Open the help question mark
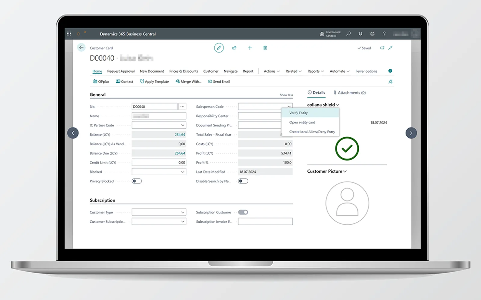 coord(384,34)
